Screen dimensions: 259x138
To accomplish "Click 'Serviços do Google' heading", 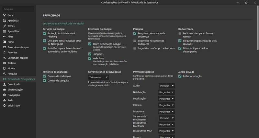I will [54, 29].
